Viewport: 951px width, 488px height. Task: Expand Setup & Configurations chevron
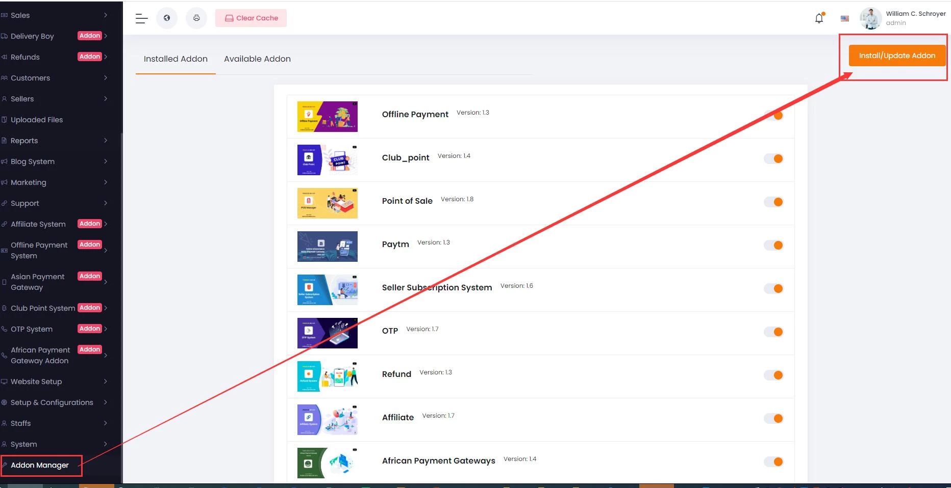pyautogui.click(x=106, y=402)
